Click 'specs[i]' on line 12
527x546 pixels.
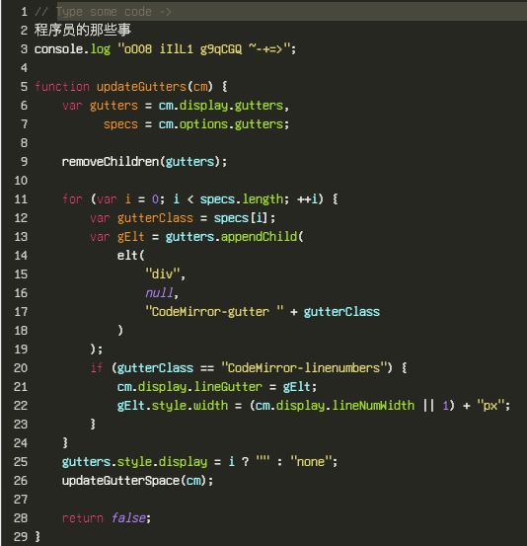coord(241,218)
